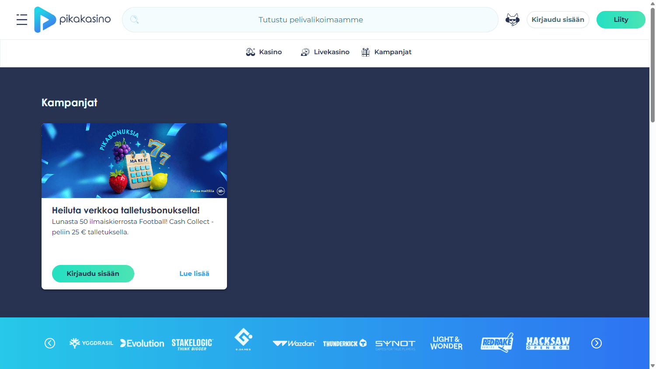Image resolution: width=656 pixels, height=369 pixels.
Task: Select the Red Rake provider logo
Action: point(497,343)
